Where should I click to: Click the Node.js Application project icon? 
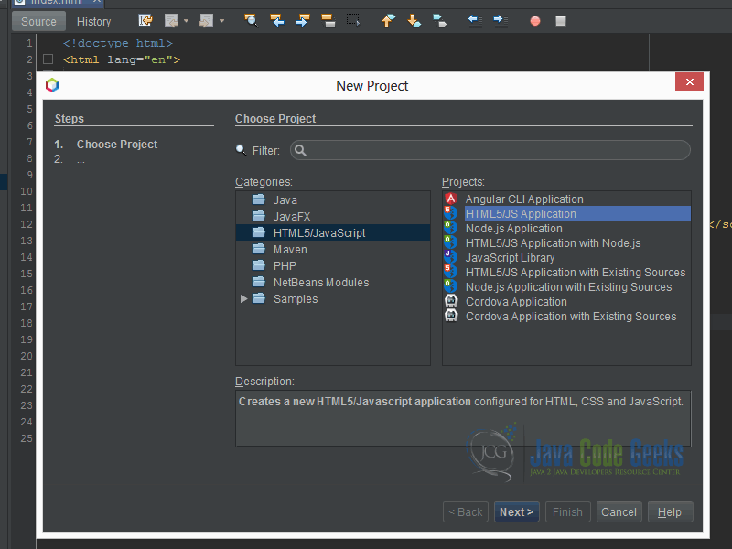[451, 228]
